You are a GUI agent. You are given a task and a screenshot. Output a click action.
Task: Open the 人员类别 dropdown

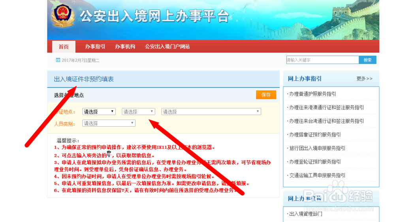pyautogui.click(x=109, y=123)
